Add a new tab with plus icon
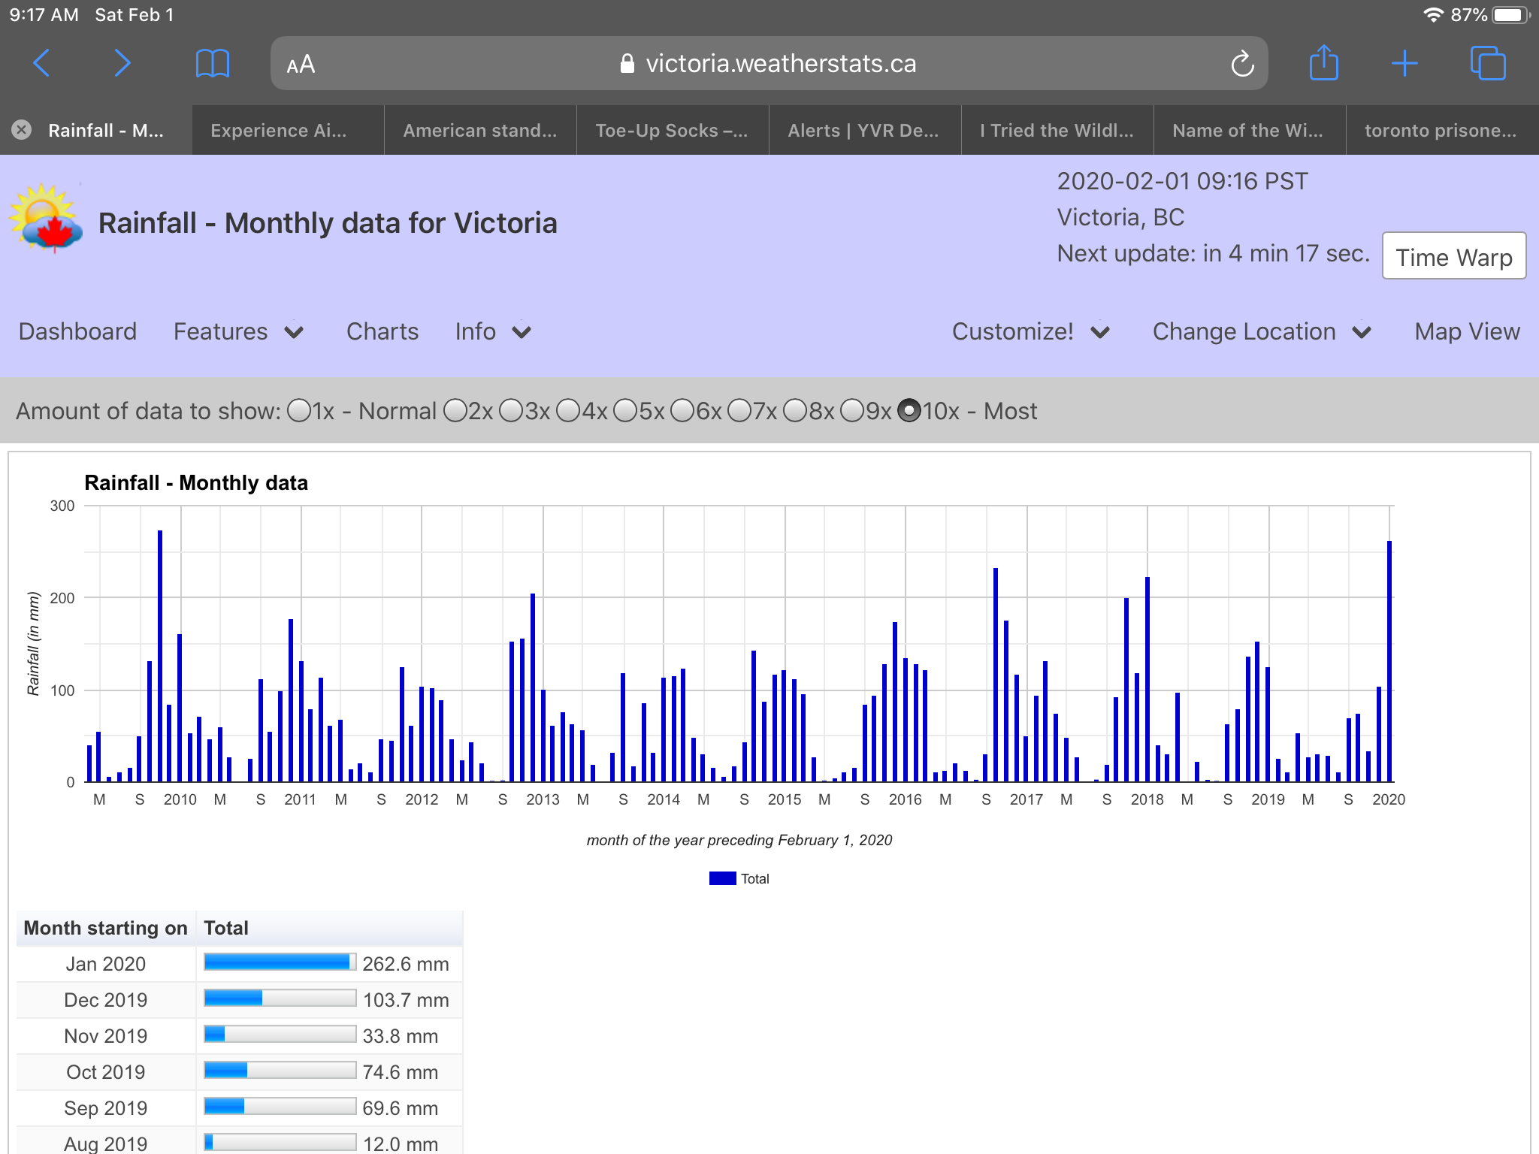 [x=1404, y=63]
